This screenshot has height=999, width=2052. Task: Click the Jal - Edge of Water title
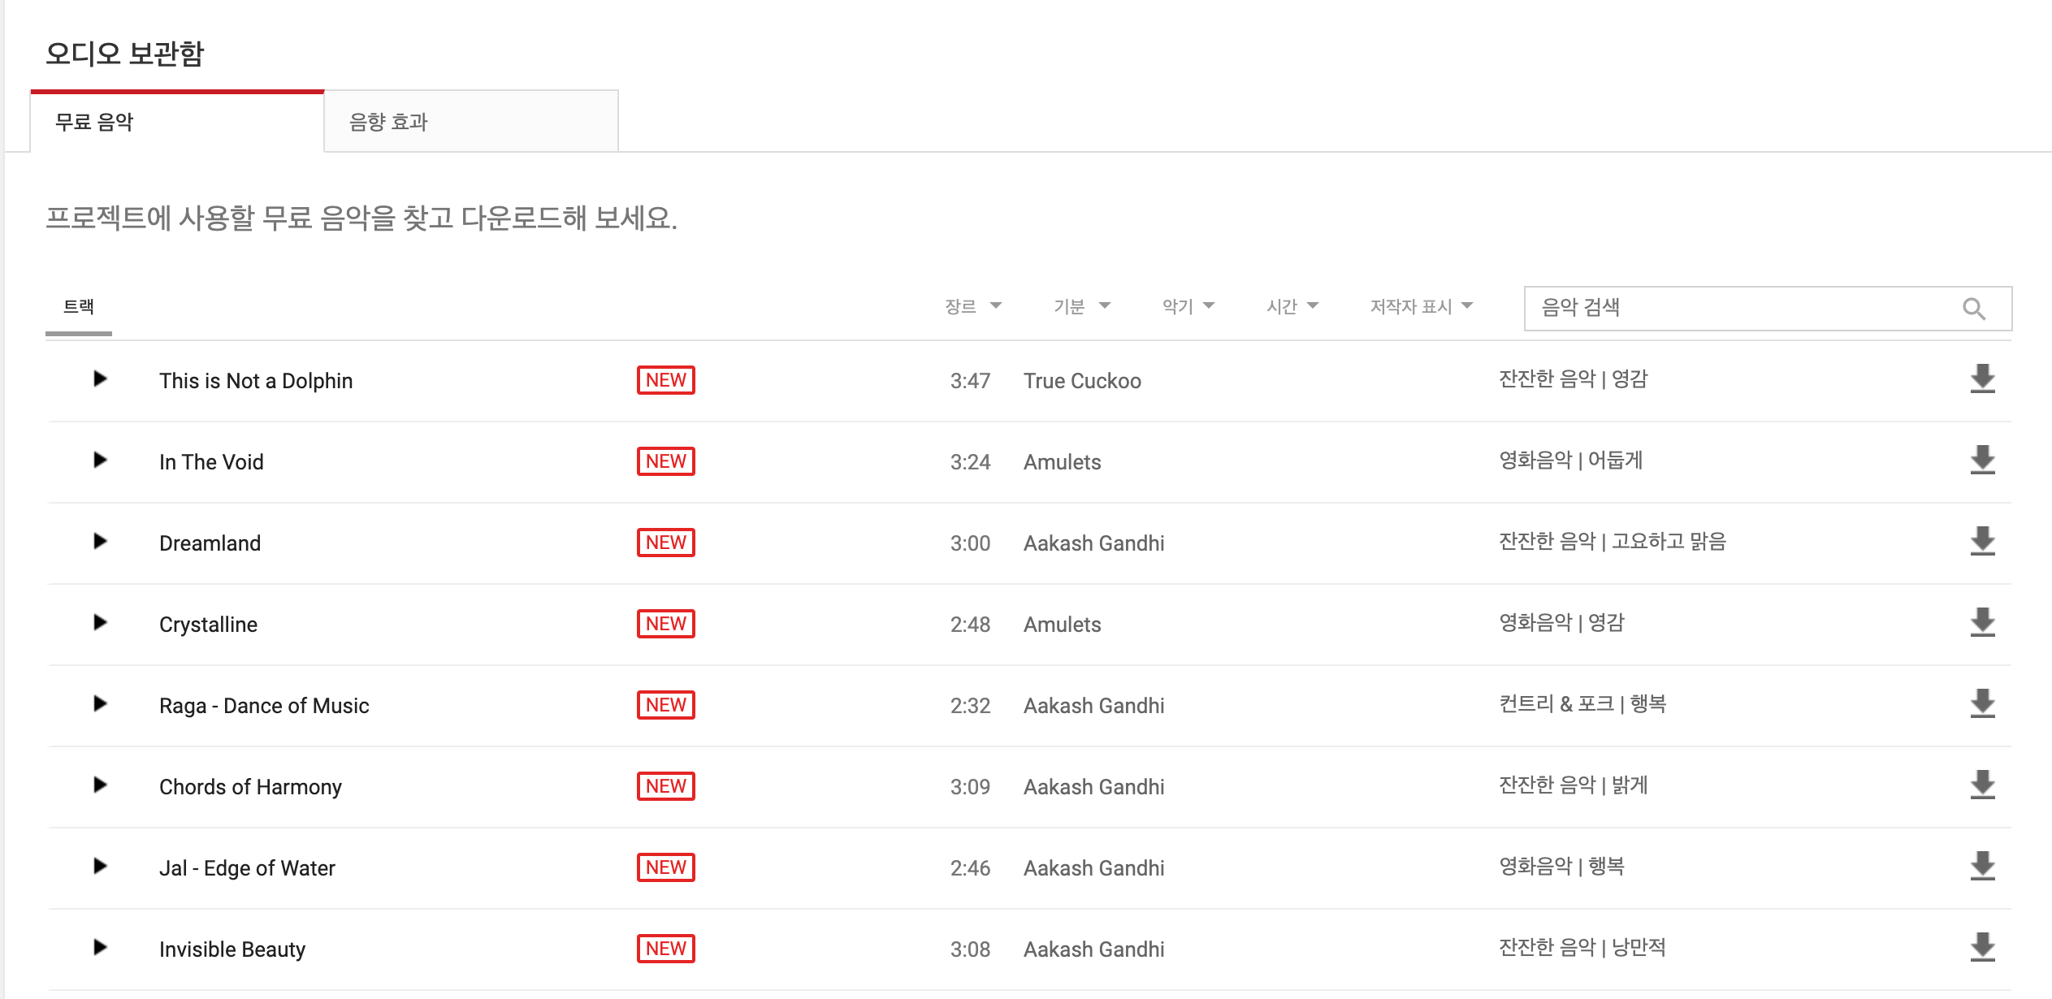point(247,868)
